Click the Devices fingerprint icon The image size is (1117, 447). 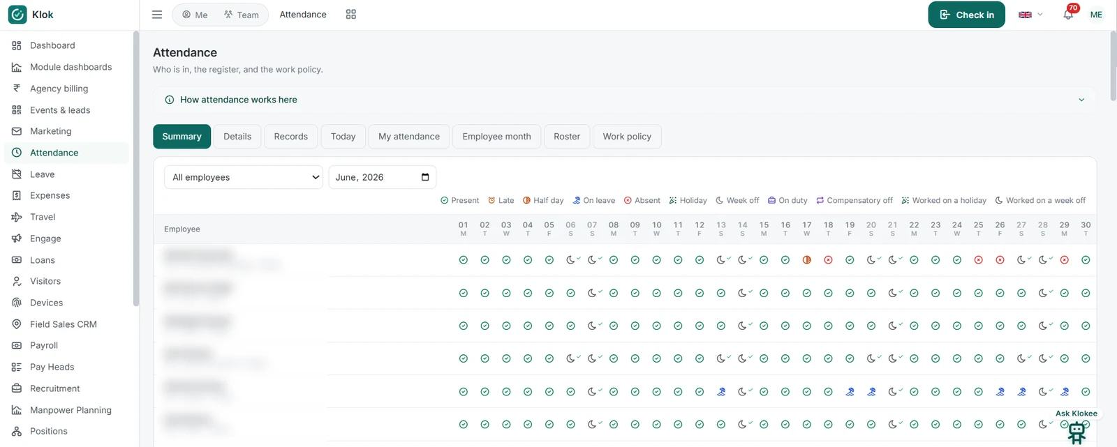pyautogui.click(x=17, y=303)
